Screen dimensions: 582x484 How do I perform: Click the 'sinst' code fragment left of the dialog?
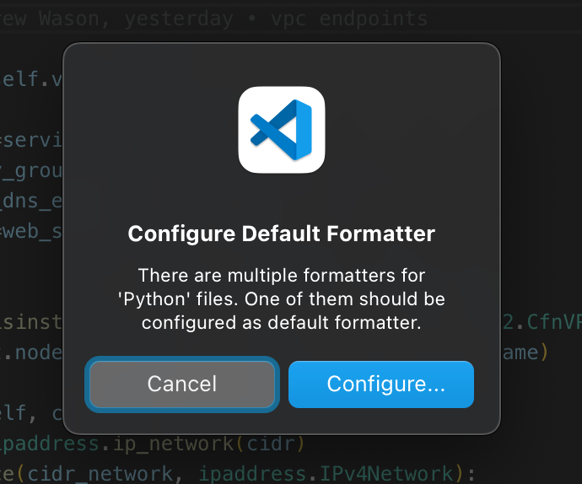tap(31, 322)
